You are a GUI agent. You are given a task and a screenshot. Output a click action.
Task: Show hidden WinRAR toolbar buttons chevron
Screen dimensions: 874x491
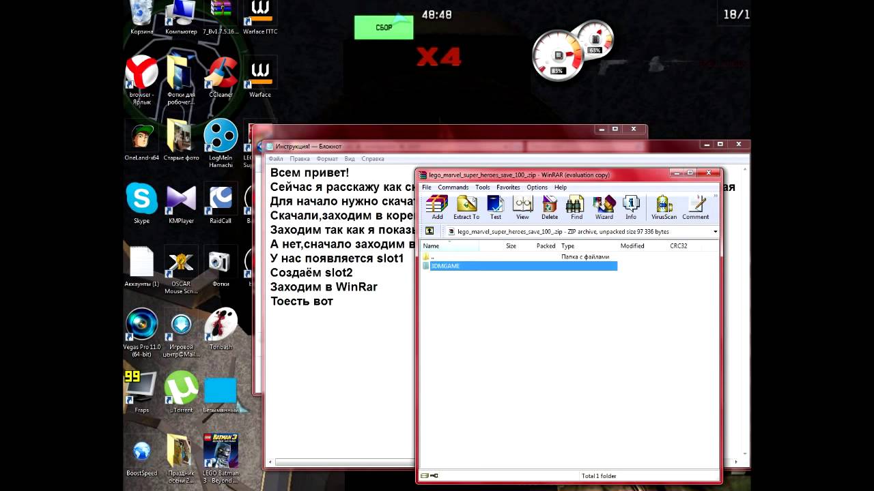pos(716,196)
